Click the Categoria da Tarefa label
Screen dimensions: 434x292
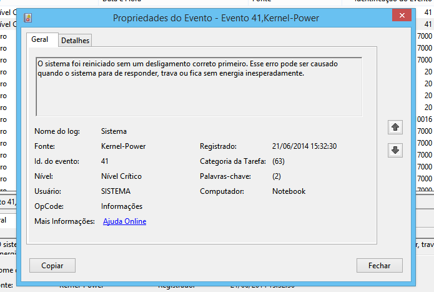tap(233, 161)
